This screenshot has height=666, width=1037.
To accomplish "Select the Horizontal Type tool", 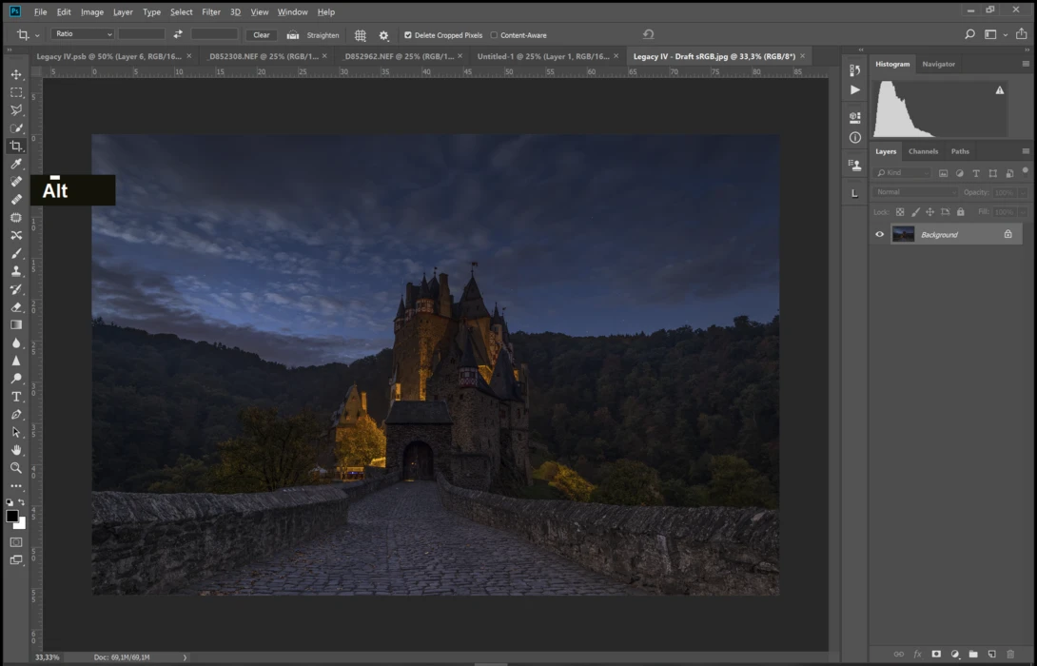I will pos(16,396).
